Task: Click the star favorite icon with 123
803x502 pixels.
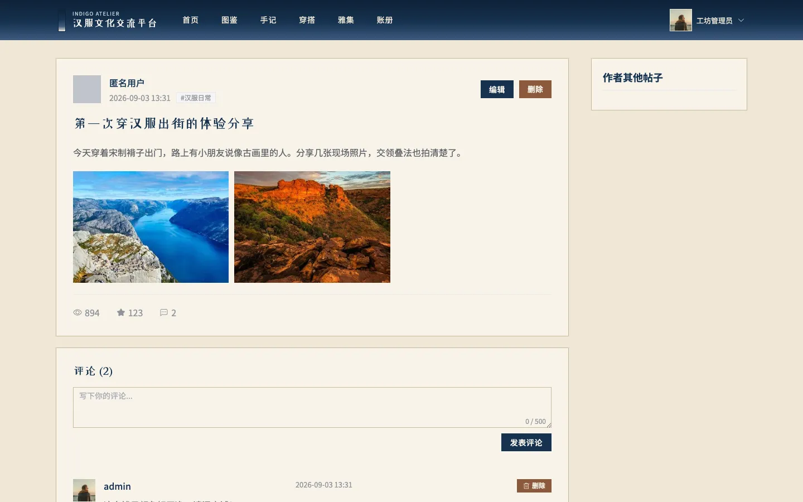Action: 121,312
